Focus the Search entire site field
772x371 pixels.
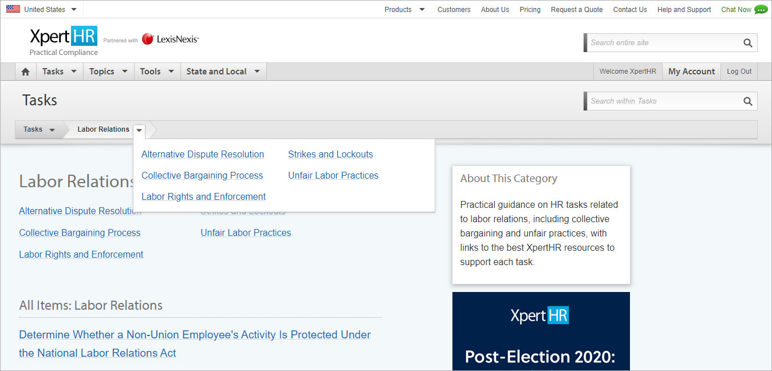tap(663, 43)
